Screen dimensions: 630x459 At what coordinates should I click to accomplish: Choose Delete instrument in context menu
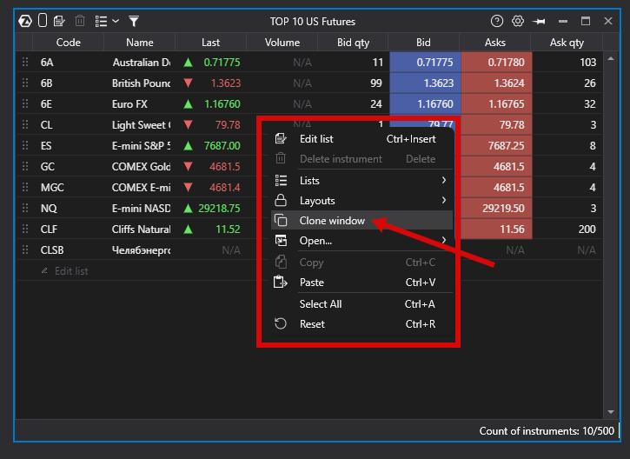[361, 159]
